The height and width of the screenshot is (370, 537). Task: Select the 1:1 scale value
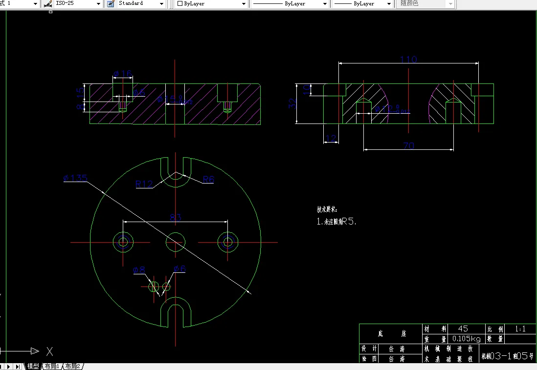[520, 329]
